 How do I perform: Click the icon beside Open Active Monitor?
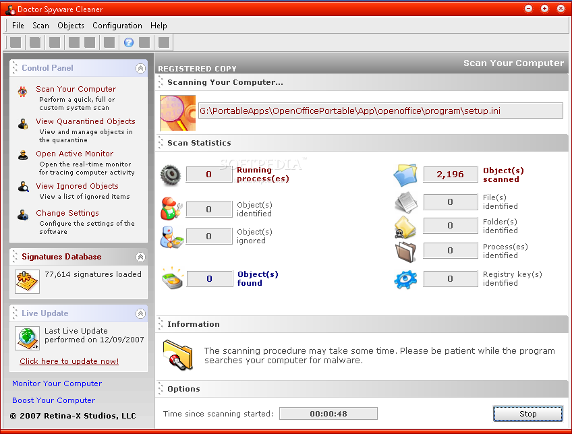pos(23,155)
